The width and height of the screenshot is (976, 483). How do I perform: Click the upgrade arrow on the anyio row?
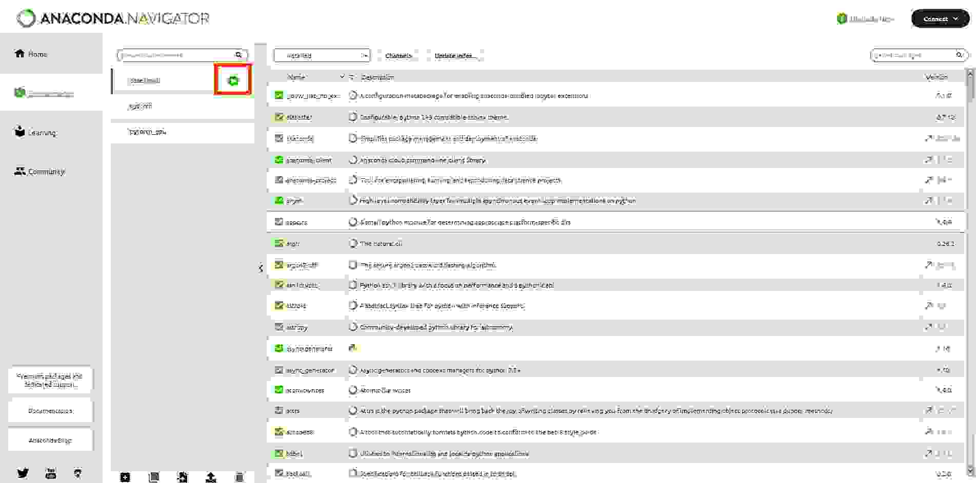(x=928, y=200)
